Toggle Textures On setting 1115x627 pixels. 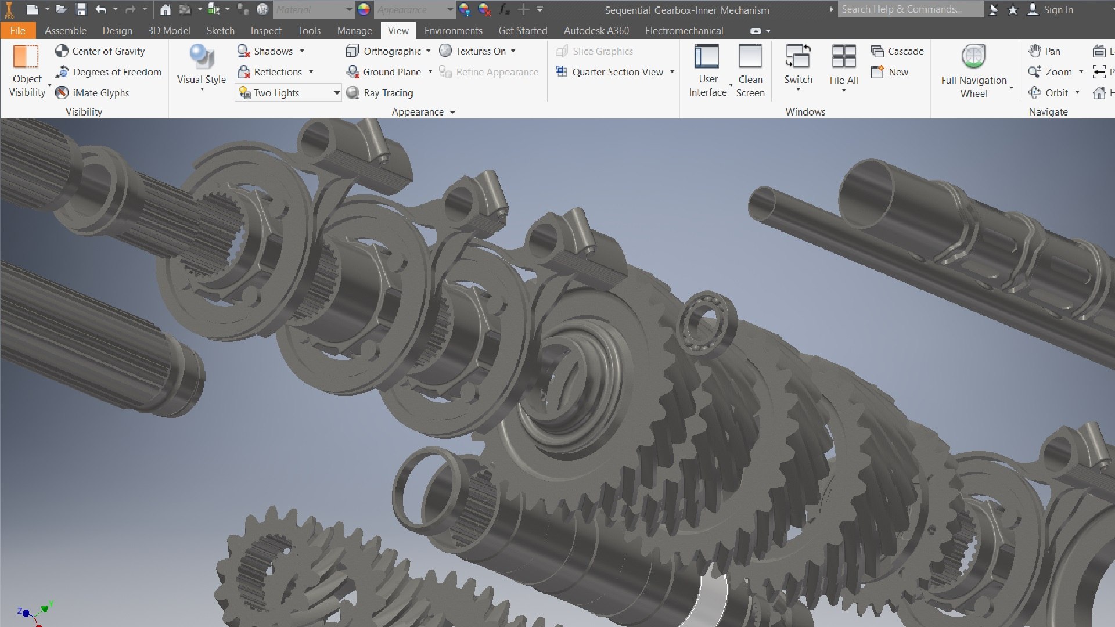pos(472,51)
